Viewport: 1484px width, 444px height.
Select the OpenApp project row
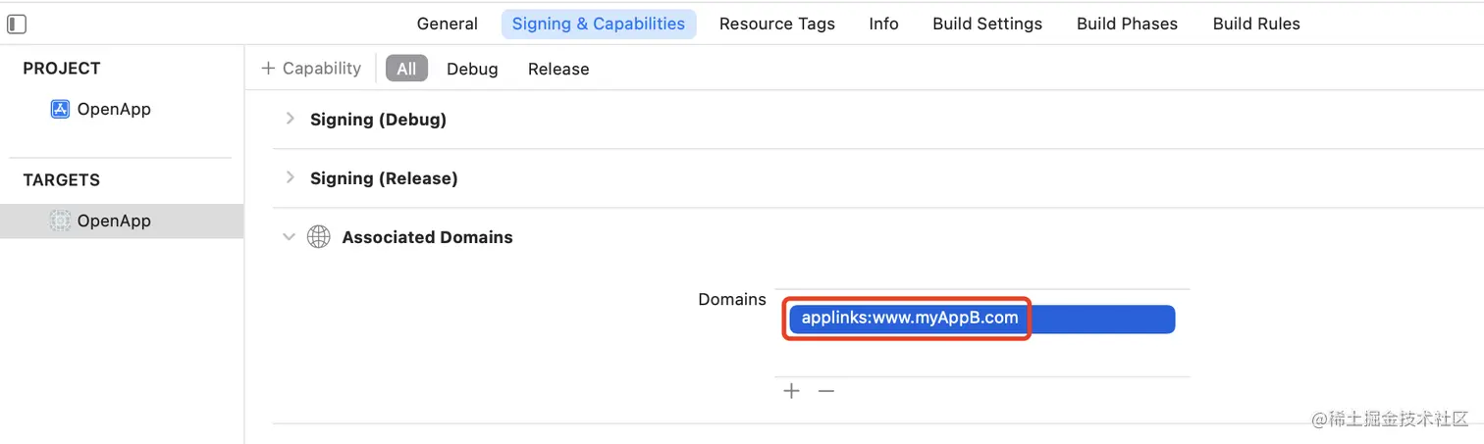[x=122, y=109]
